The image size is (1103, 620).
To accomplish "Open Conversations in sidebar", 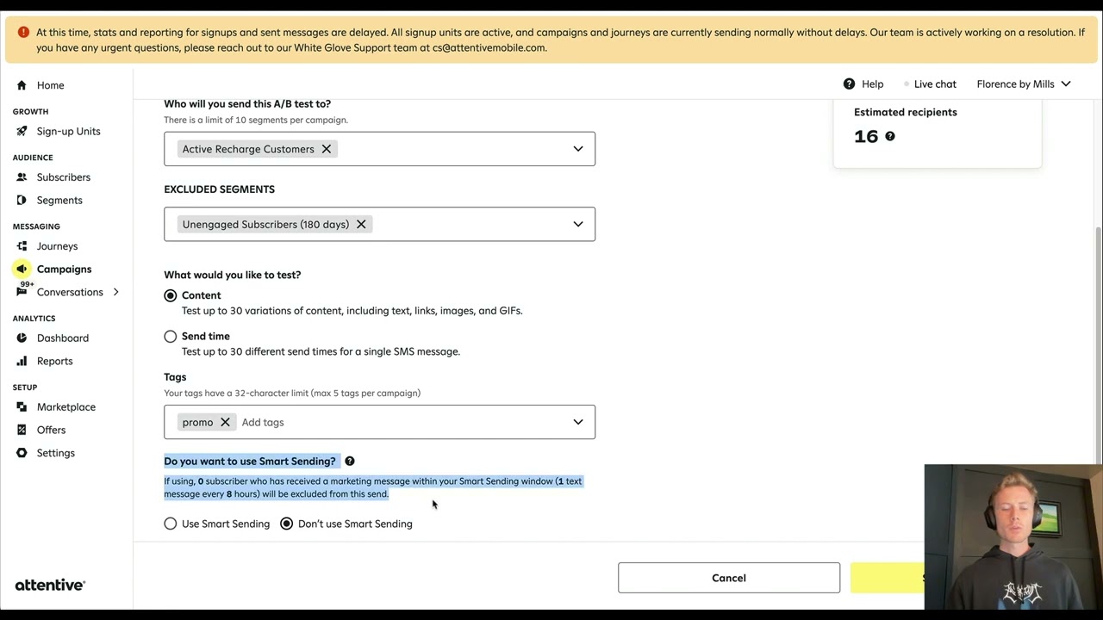I will 70,292.
